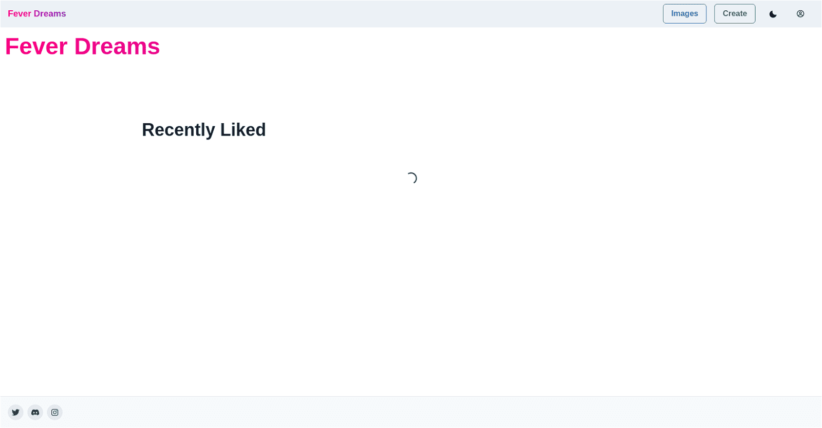Viewport: 822px width, 428px height.
Task: Click the loading spinner
Action: [x=411, y=178]
